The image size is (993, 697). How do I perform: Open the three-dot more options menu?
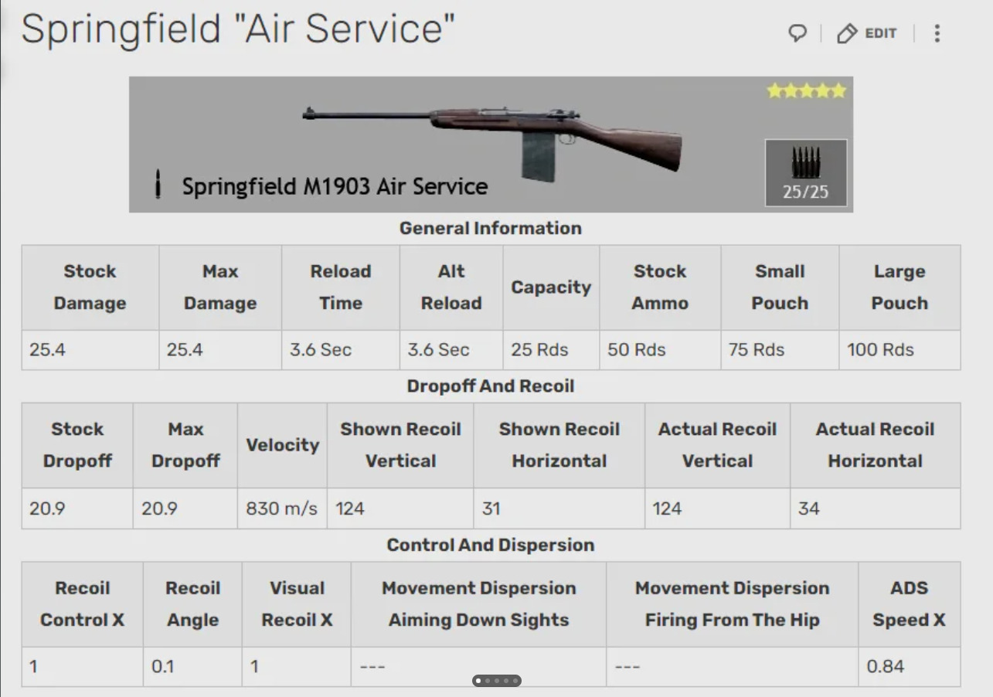coord(937,33)
